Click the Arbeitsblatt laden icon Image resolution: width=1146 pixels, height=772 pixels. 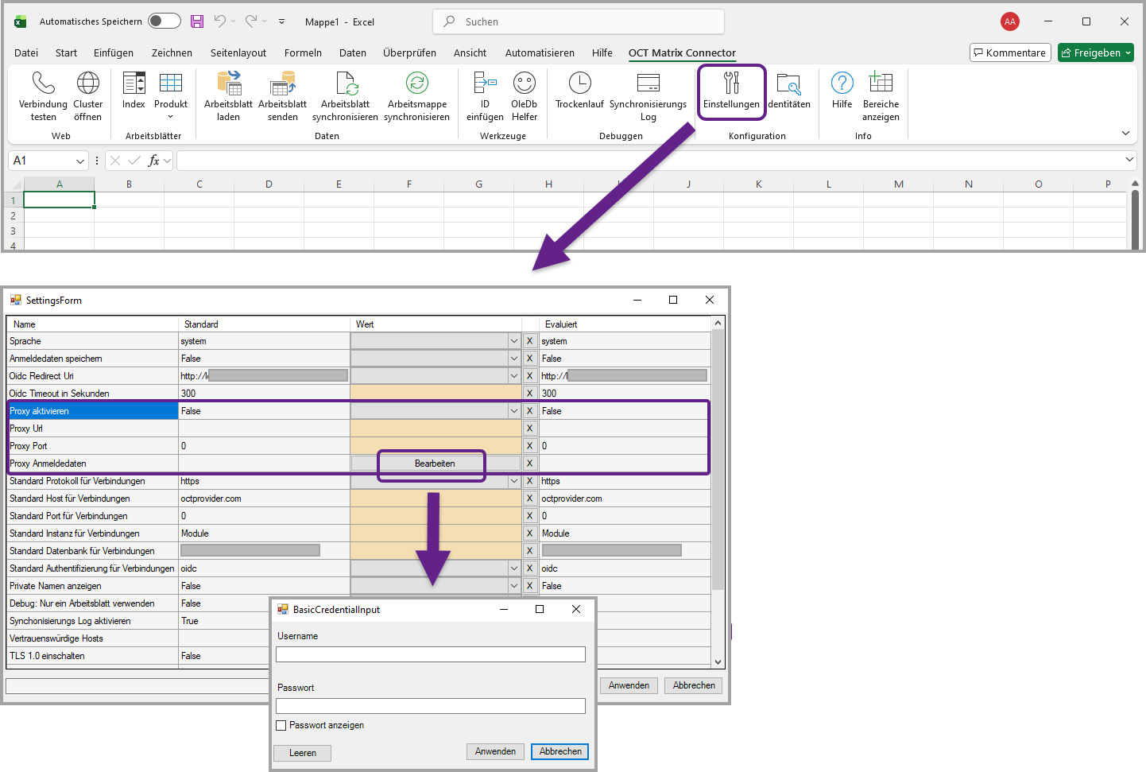[228, 83]
